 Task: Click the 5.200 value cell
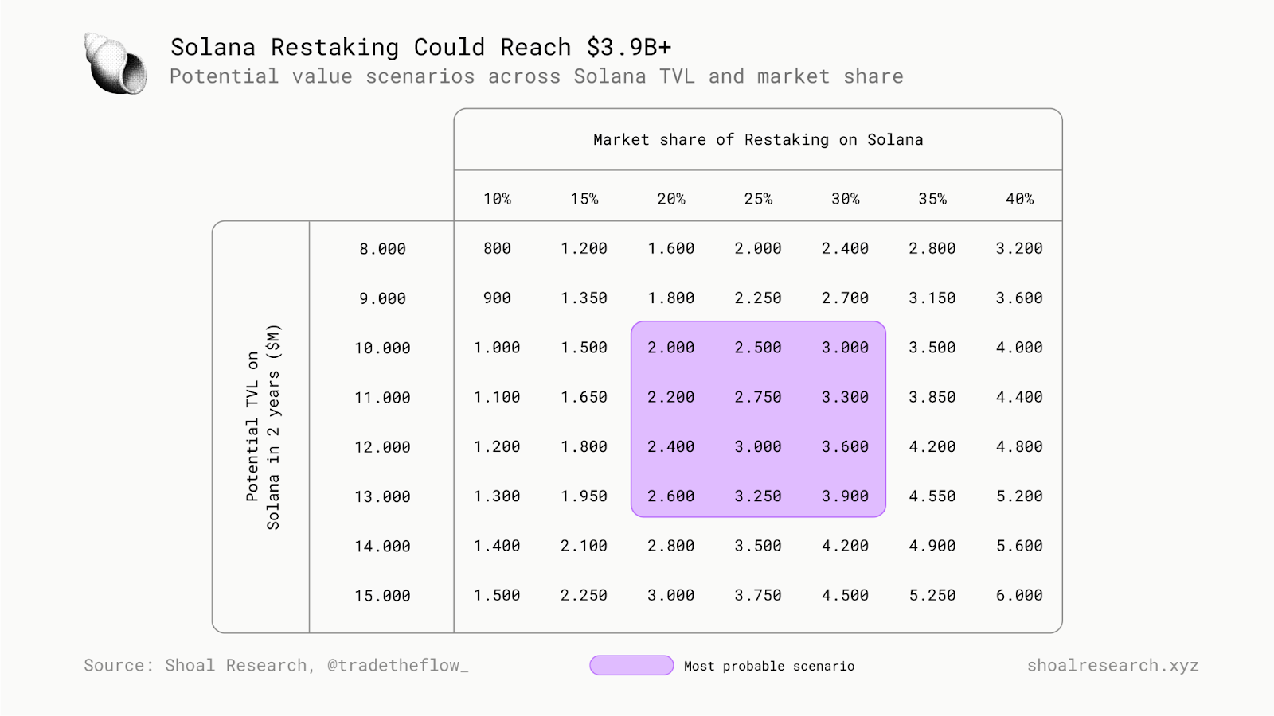tap(1019, 496)
